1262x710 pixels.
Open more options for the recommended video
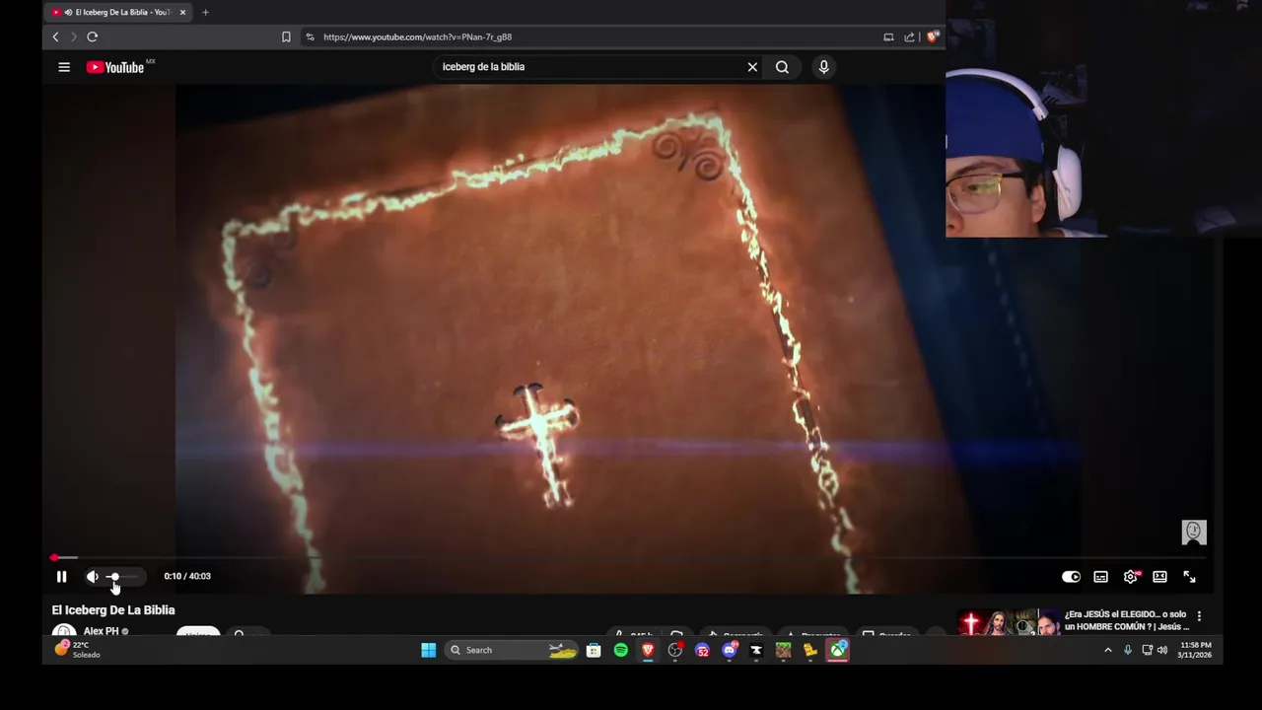1199,616
